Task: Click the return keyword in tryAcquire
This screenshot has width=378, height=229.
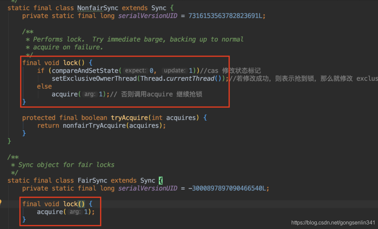Action: tap(48, 126)
